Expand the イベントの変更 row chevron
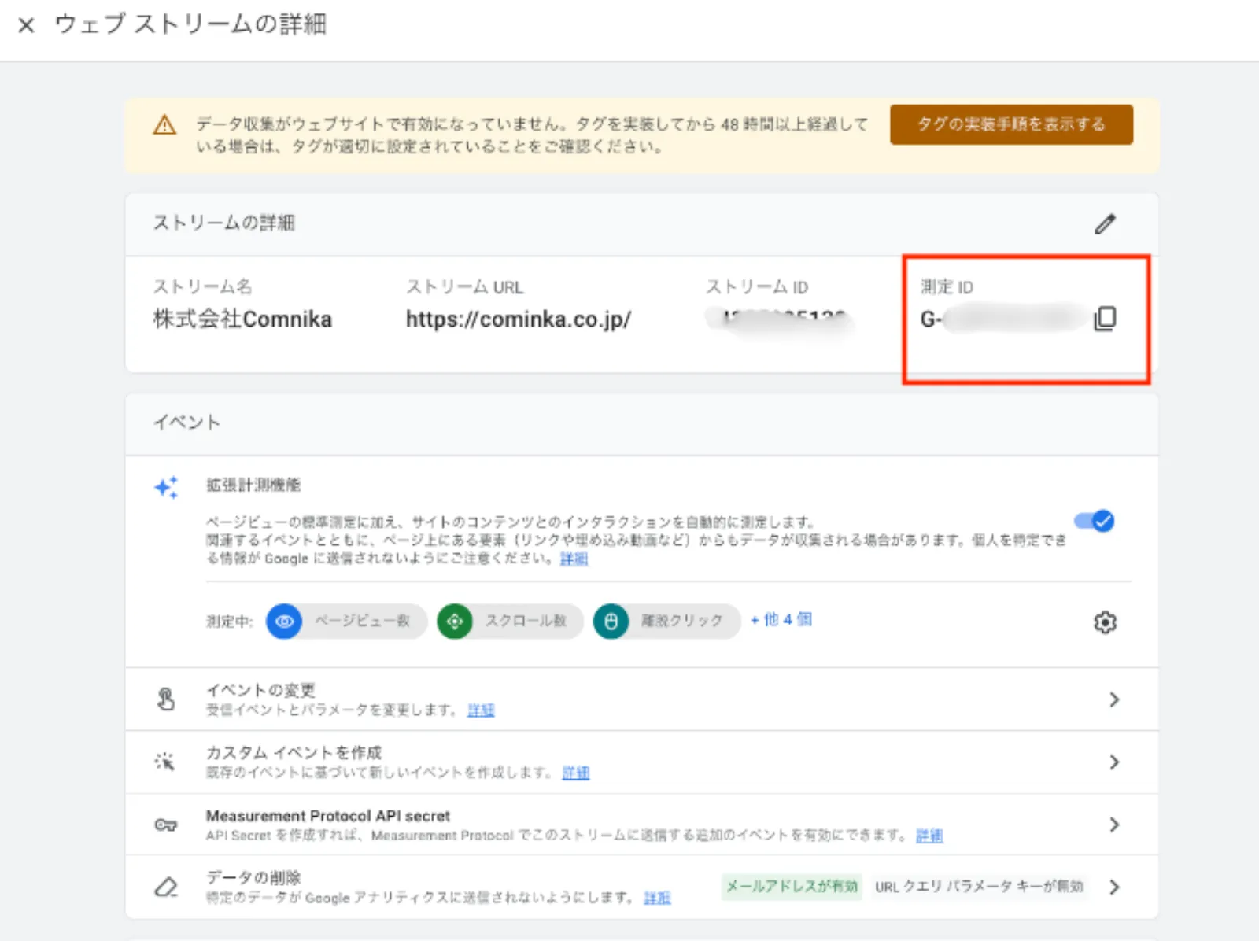The width and height of the screenshot is (1259, 941). point(1114,699)
